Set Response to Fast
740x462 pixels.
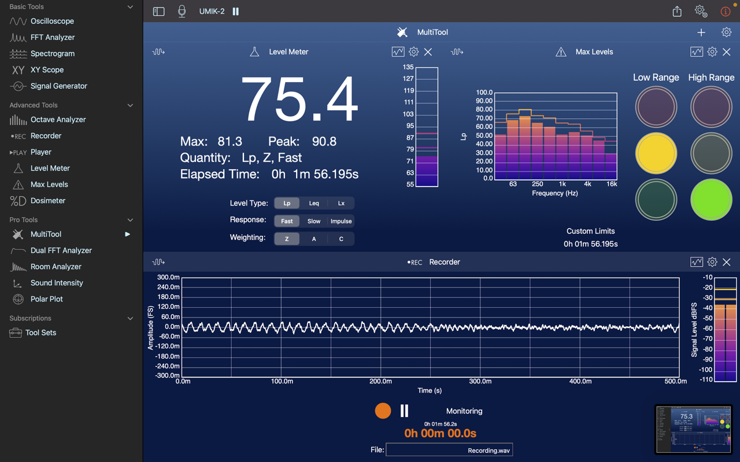pyautogui.click(x=287, y=221)
